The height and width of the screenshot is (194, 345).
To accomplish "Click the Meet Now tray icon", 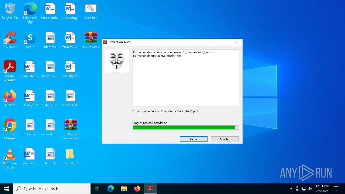I will tap(297, 189).
